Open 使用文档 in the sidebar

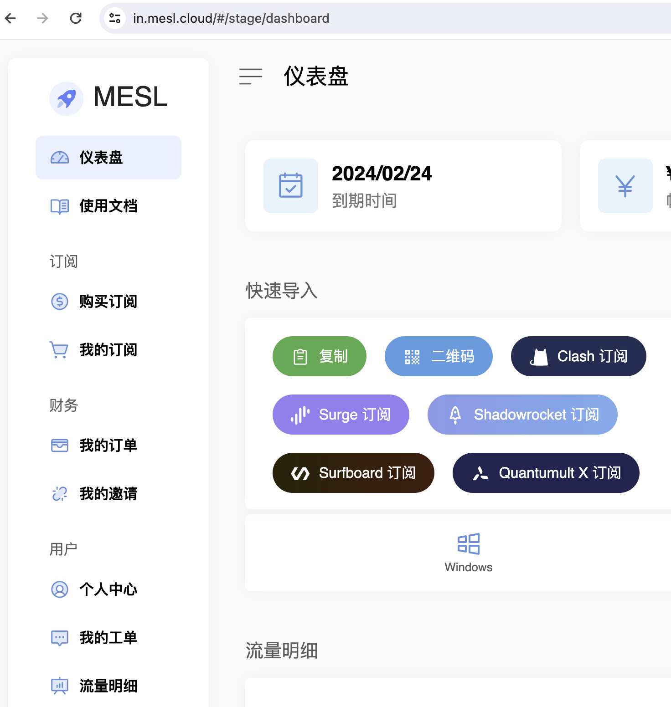(x=108, y=206)
